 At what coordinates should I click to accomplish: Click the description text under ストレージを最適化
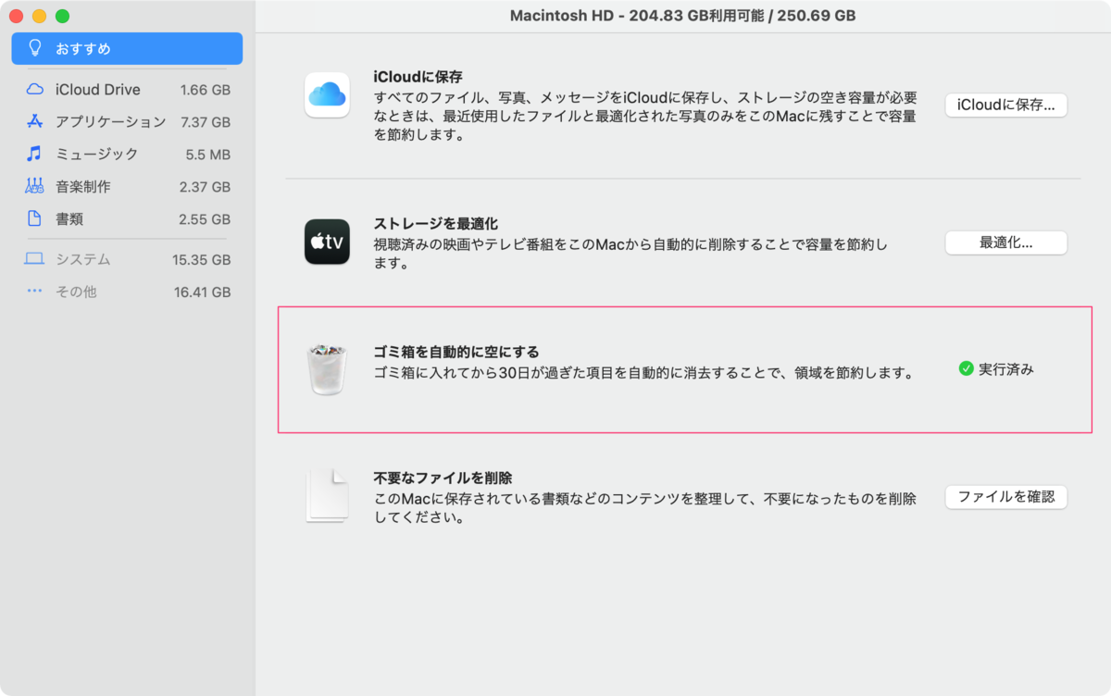[631, 254]
